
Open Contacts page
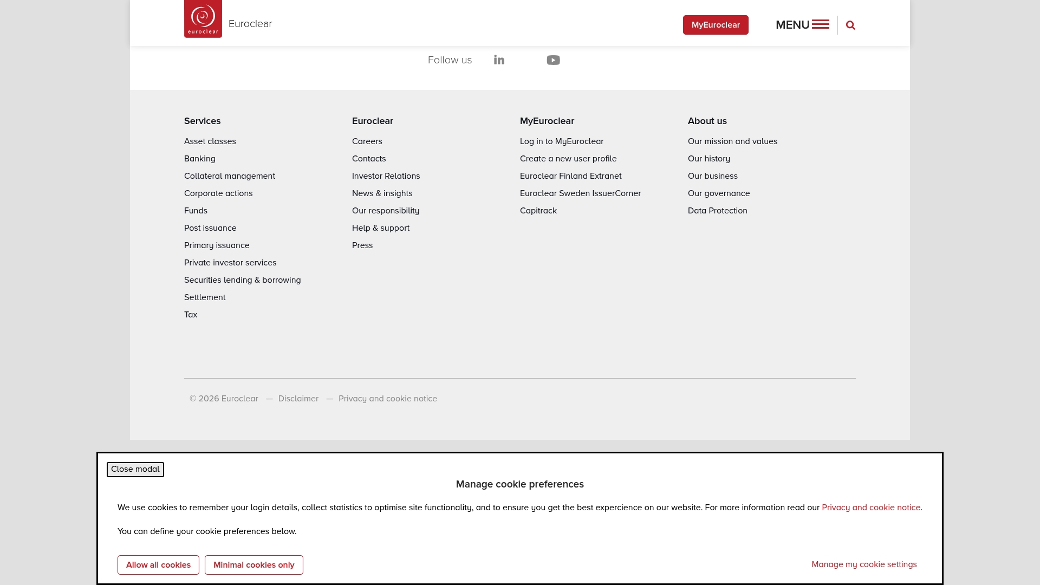point(369,159)
